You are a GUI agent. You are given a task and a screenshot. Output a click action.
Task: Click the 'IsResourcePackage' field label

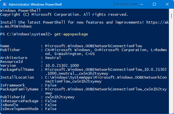tap(19, 101)
